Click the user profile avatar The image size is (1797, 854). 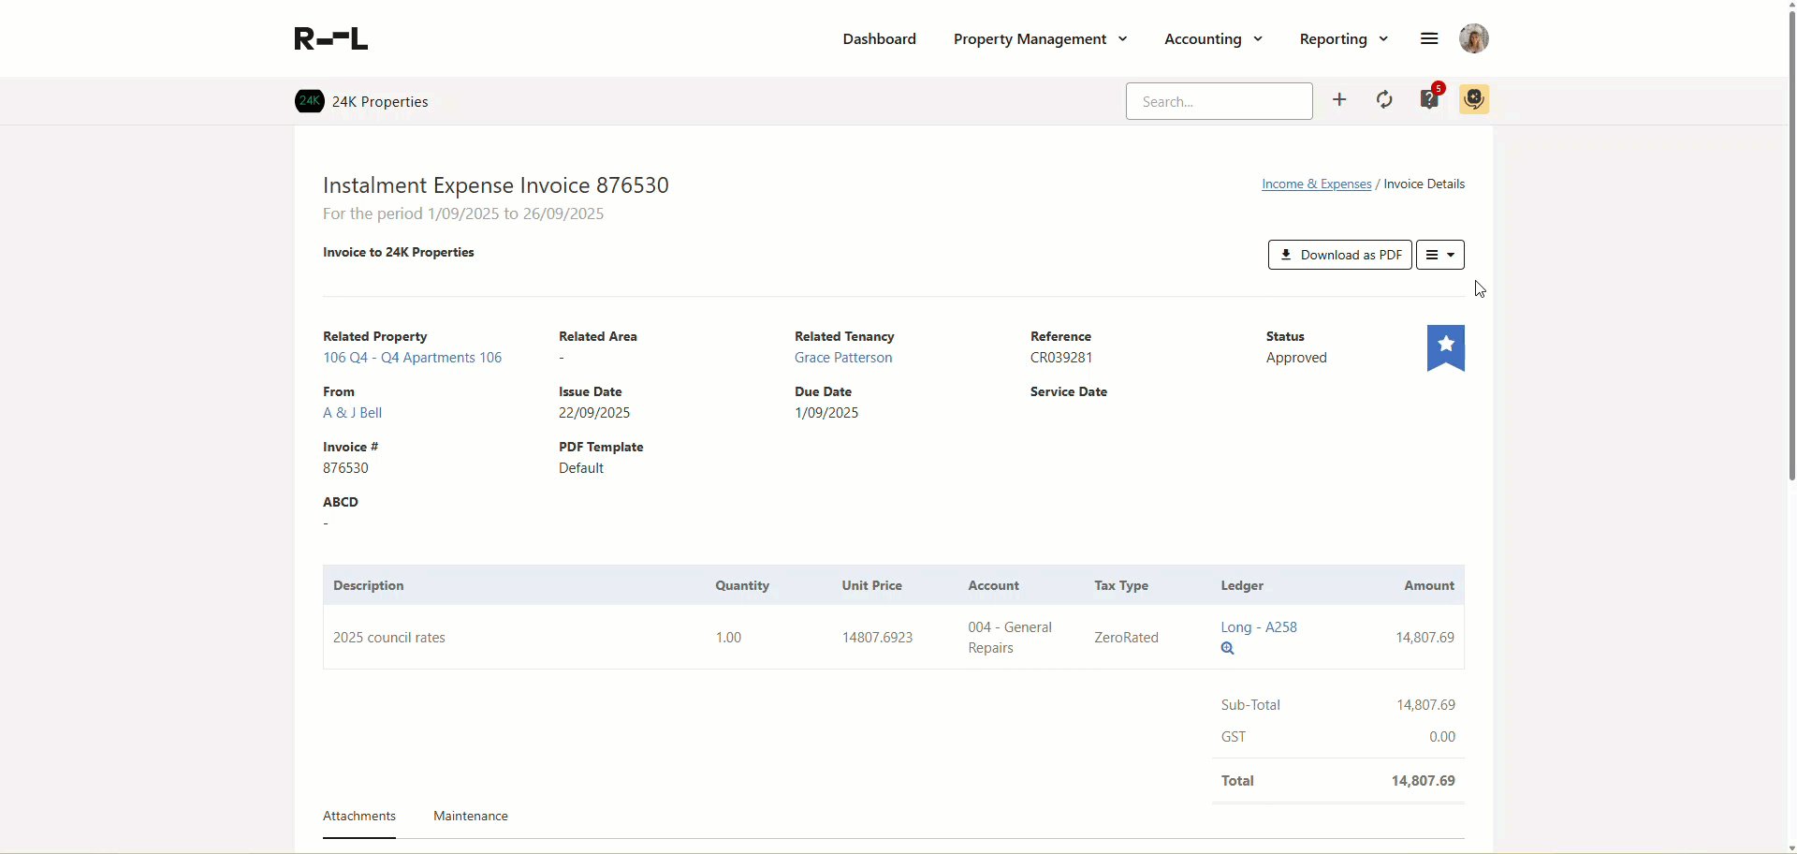pos(1473,38)
